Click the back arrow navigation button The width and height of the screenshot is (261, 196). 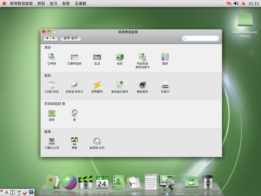[x=47, y=38]
